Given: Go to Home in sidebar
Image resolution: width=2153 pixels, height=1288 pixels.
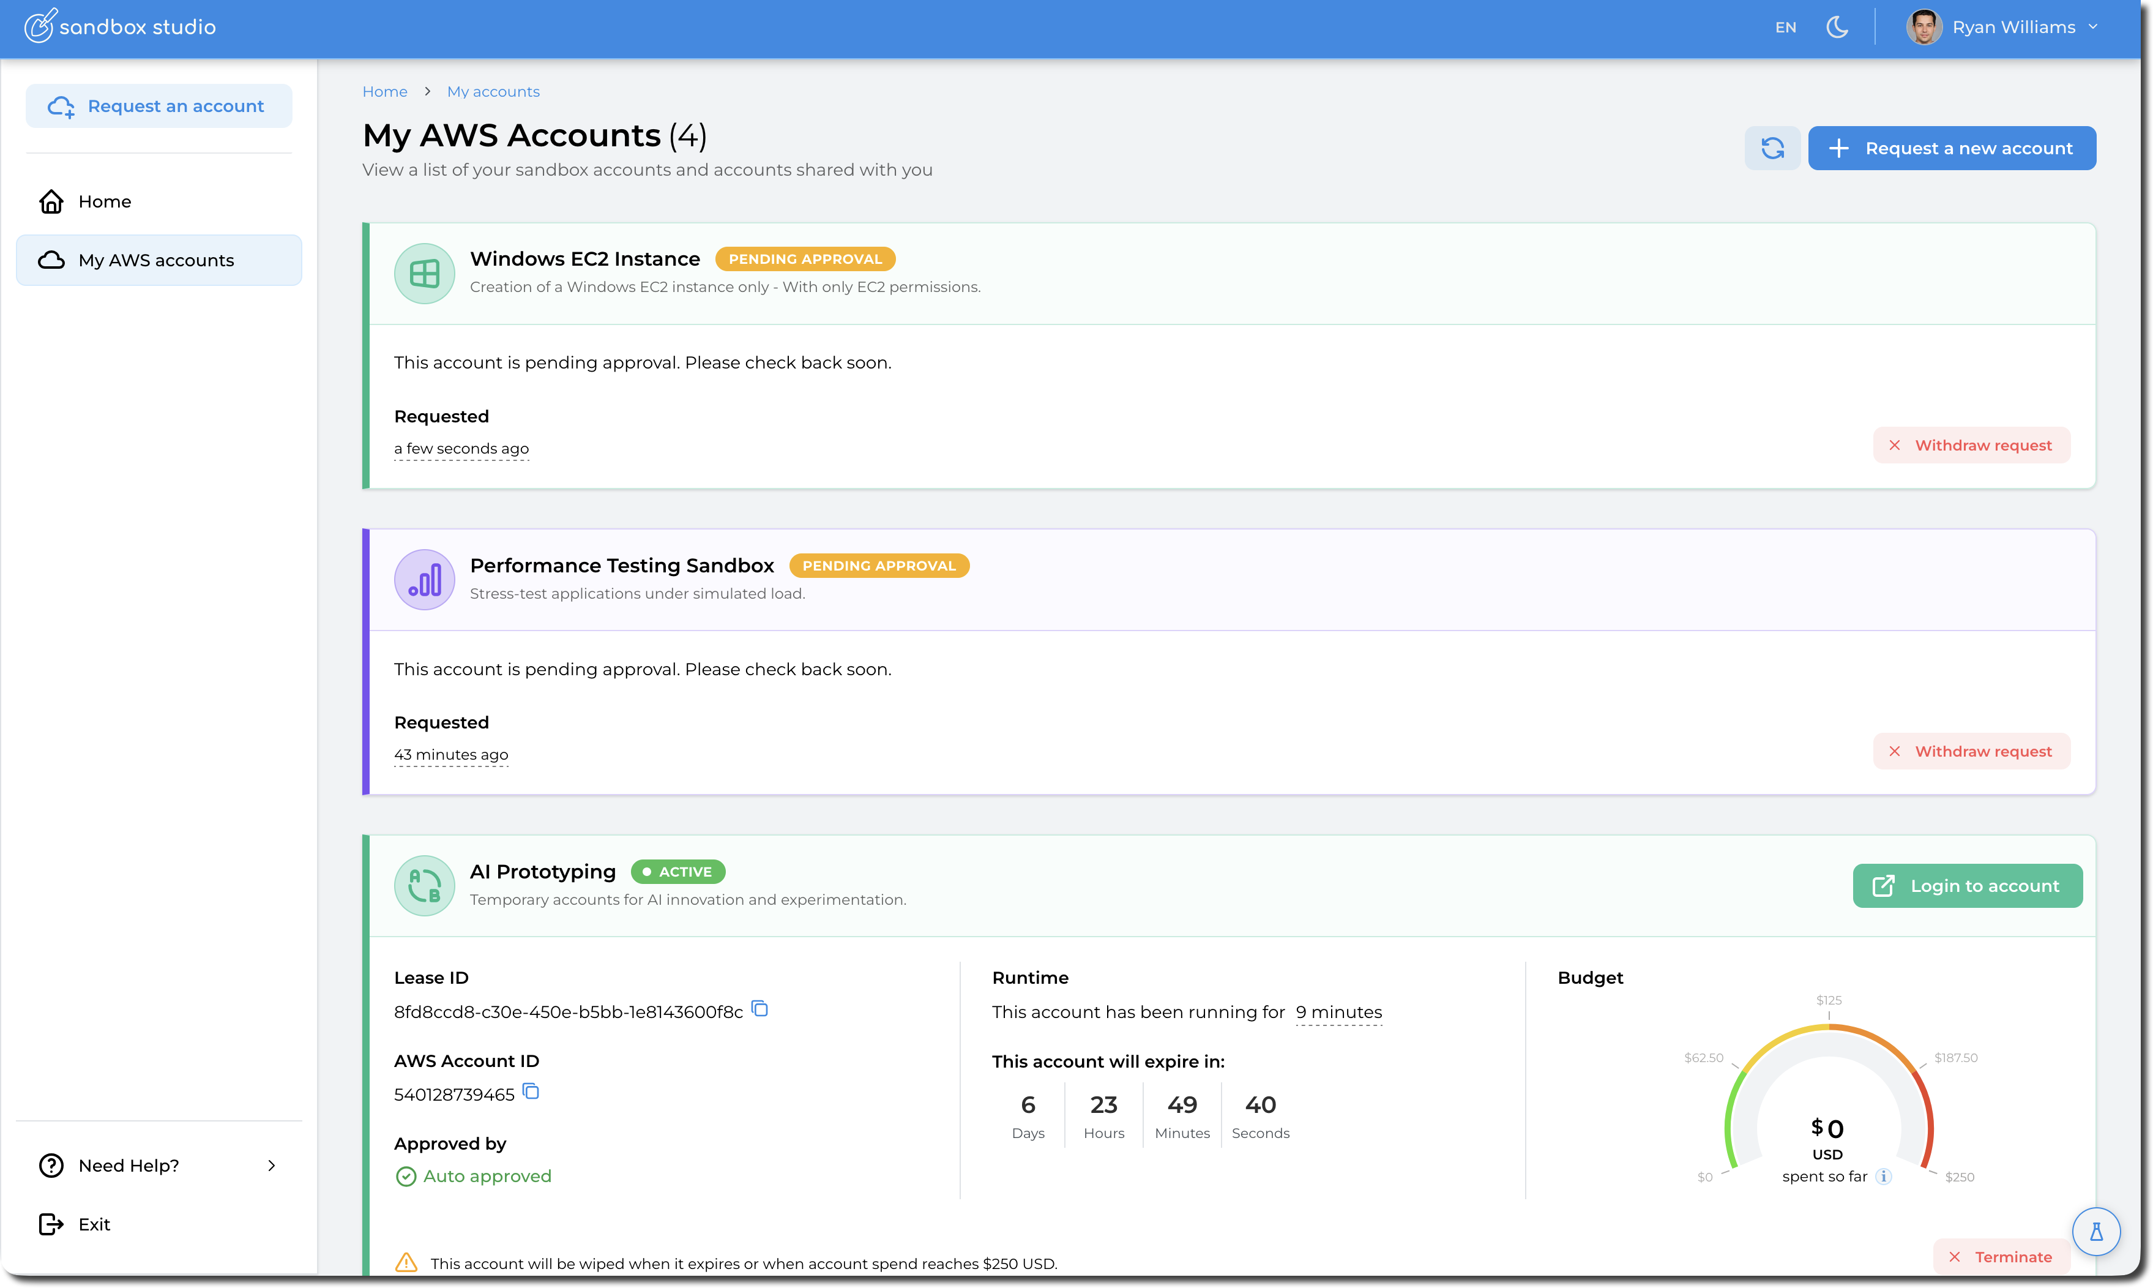Looking at the screenshot, I should click(x=104, y=201).
